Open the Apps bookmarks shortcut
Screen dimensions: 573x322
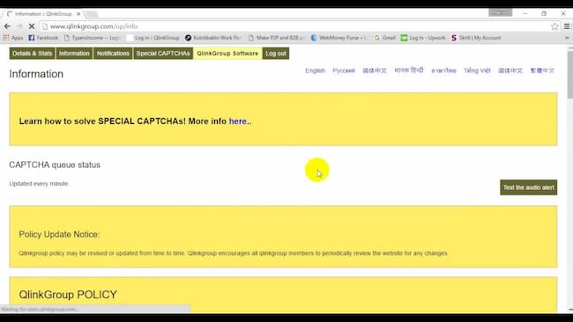point(13,38)
